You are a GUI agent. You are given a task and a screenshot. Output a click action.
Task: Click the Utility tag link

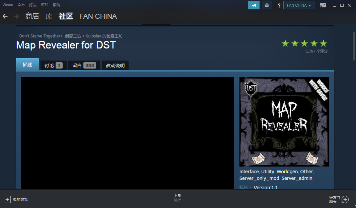pyautogui.click(x=268, y=172)
